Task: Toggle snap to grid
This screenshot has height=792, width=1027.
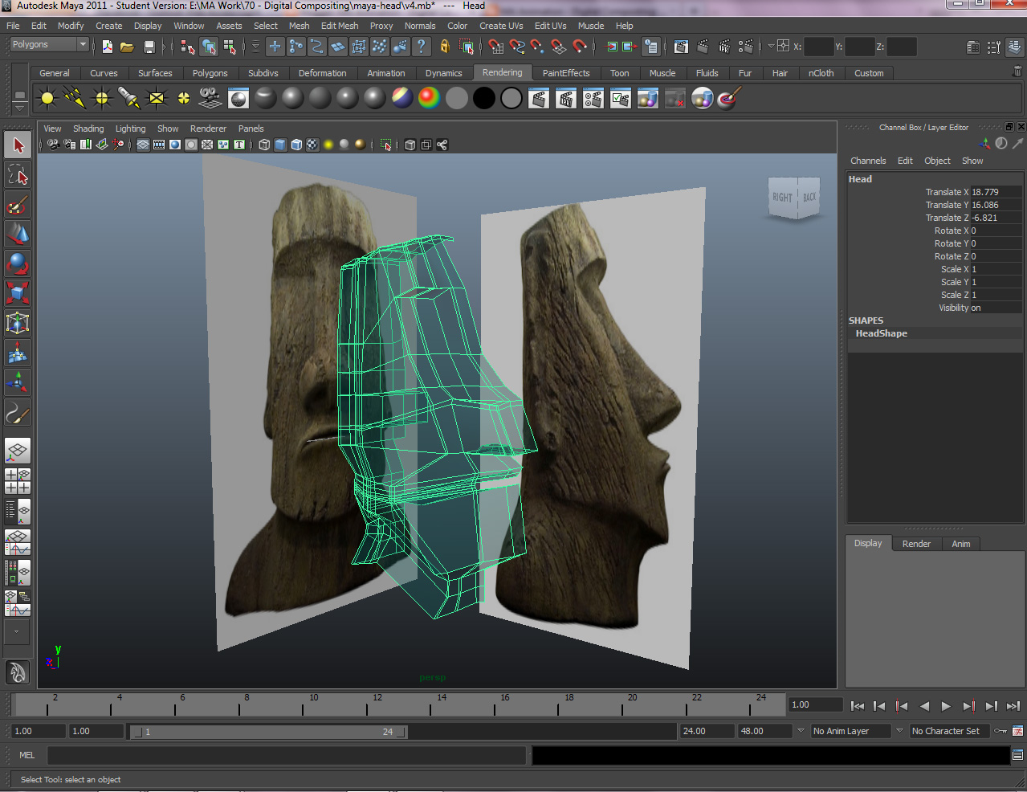Action: coord(497,47)
